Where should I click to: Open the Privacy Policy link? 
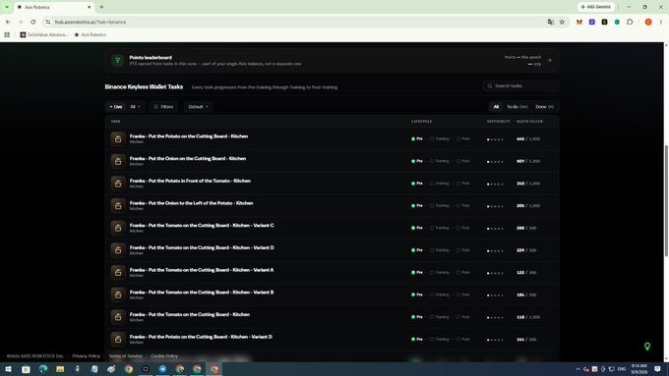87,356
